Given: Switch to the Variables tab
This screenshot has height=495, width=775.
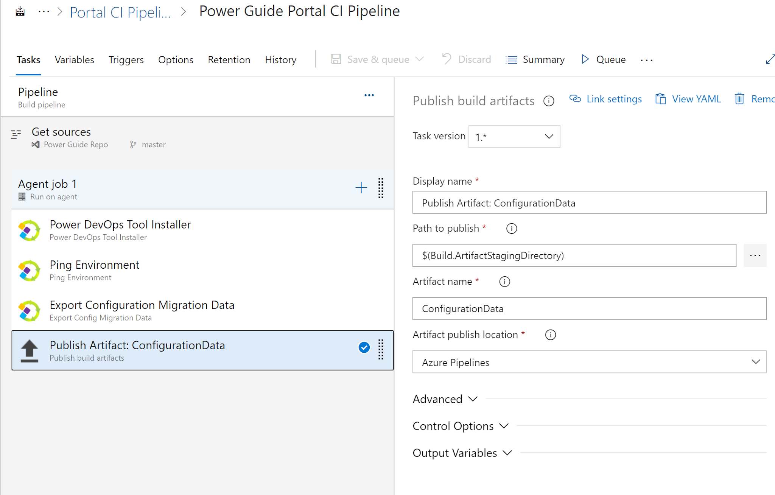Looking at the screenshot, I should pyautogui.click(x=74, y=60).
